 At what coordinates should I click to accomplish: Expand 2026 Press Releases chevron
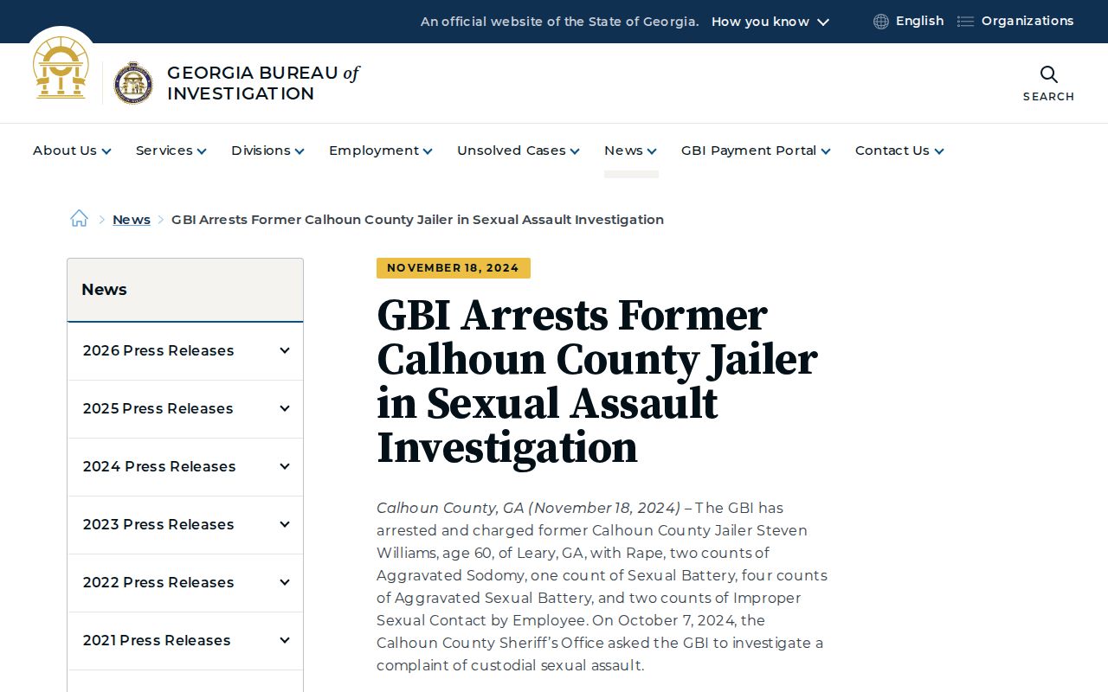click(284, 350)
